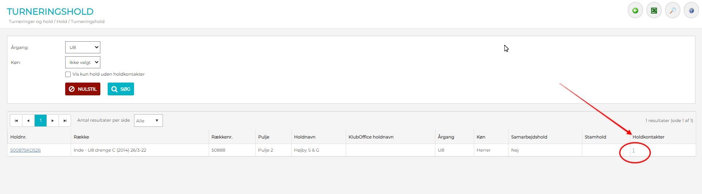Open the magnifier search icon at top right
This screenshot has height=194, width=702.
(673, 11)
